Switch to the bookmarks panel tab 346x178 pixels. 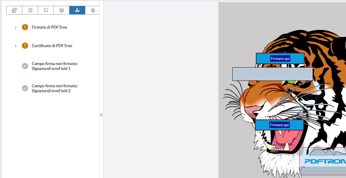pos(46,10)
